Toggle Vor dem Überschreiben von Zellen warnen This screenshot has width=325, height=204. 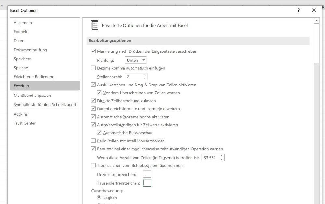(x=99, y=93)
